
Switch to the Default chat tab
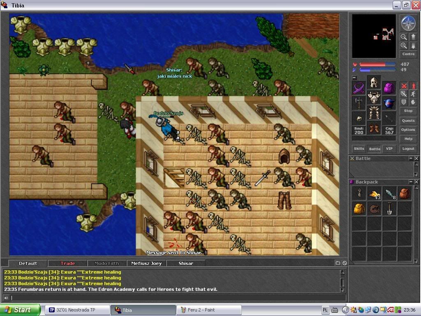click(28, 263)
